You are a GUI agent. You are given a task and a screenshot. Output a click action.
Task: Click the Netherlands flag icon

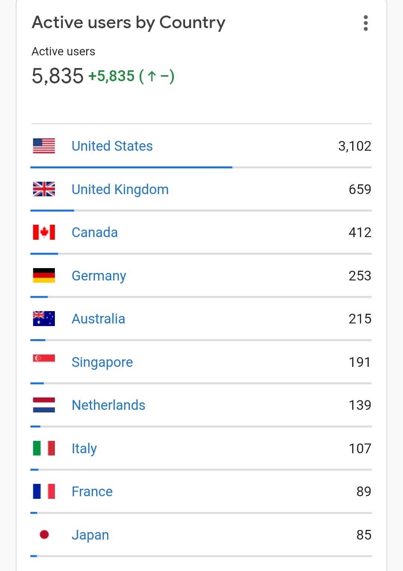pos(44,405)
